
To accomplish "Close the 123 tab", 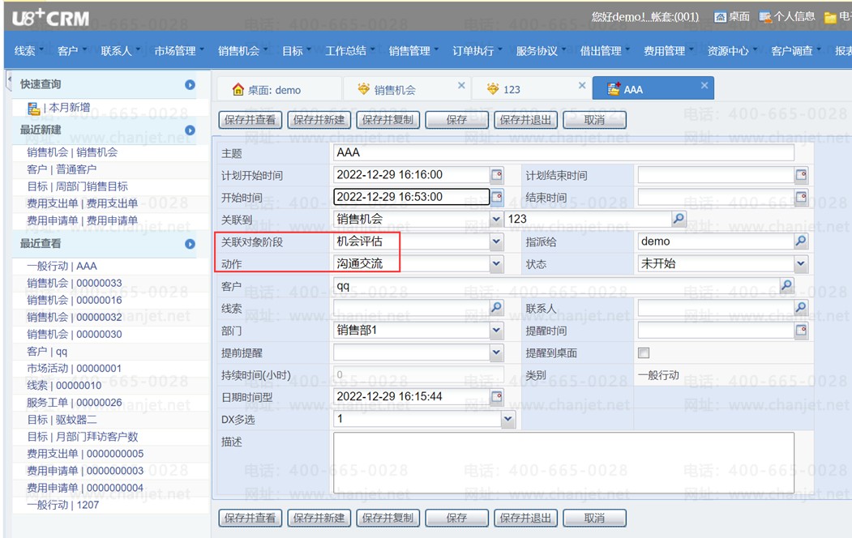I will point(582,85).
